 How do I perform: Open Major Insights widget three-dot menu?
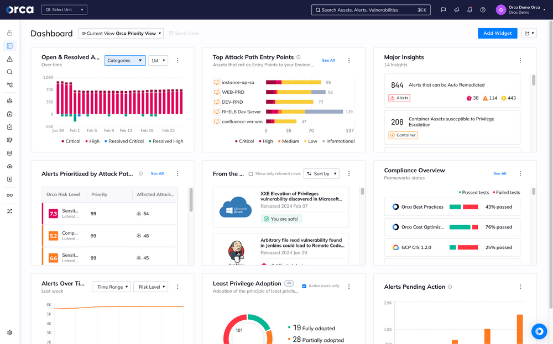click(520, 60)
